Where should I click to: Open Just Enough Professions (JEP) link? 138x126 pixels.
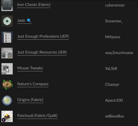(43, 37)
